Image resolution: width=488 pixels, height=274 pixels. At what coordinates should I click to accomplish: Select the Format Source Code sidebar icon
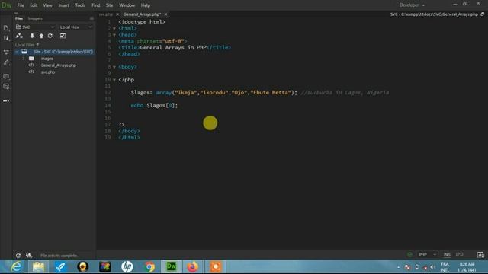click(6, 62)
